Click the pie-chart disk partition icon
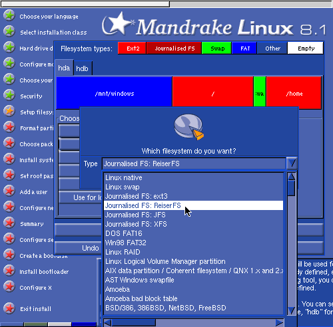Viewport: 333px width, 327px height. [x=188, y=127]
